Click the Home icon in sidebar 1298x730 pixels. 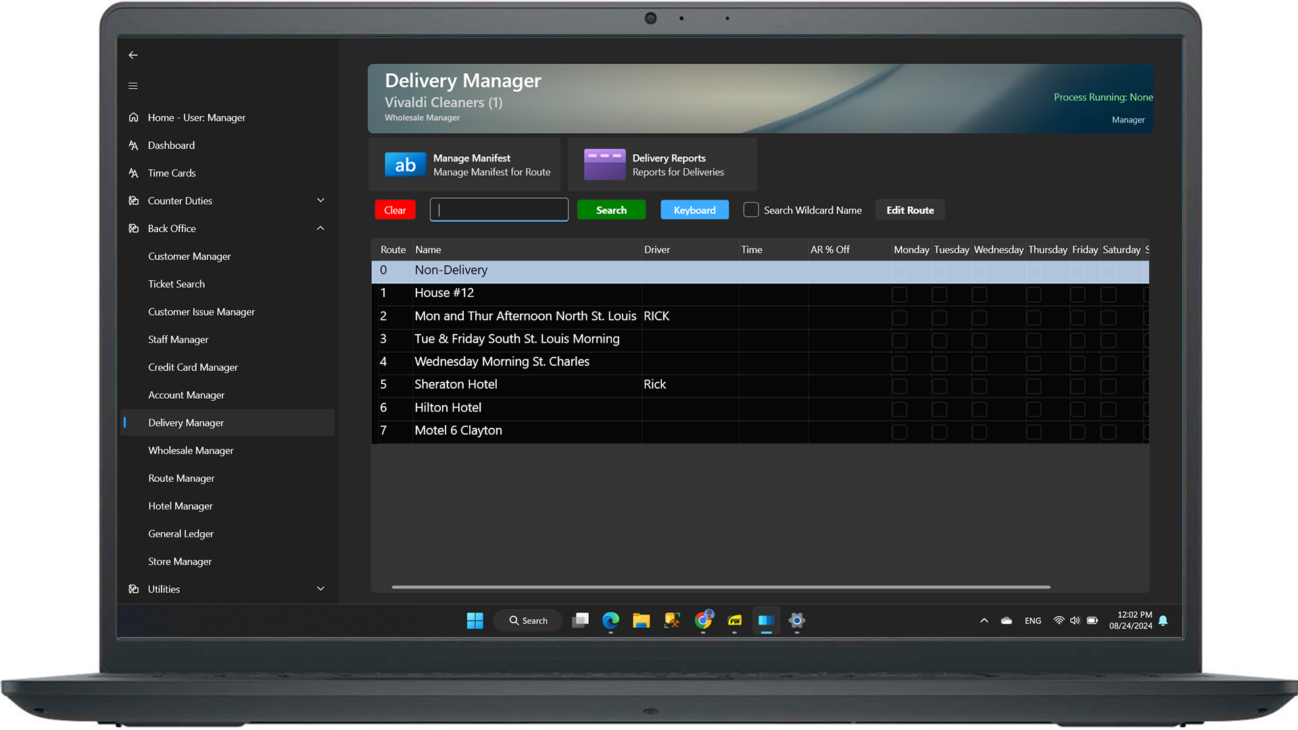coord(134,117)
